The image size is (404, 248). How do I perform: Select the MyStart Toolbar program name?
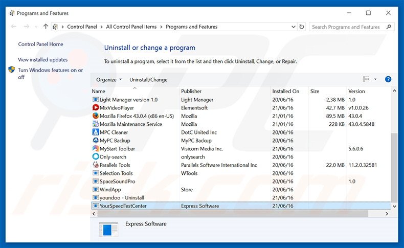tap(117, 149)
